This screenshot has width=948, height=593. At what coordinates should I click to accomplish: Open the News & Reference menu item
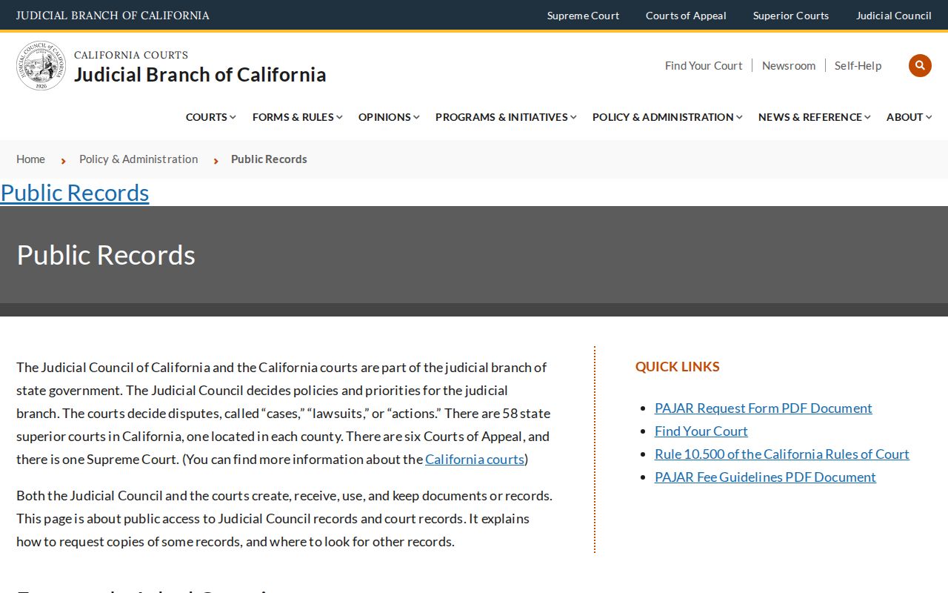810,117
